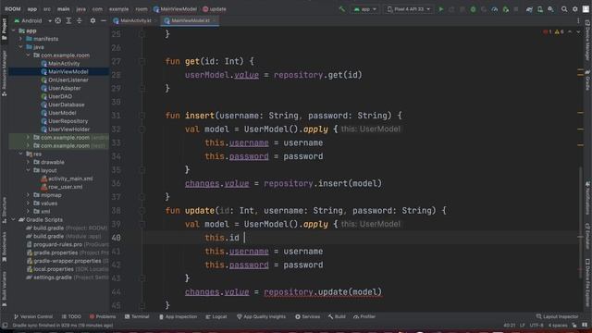
Task: Click Sync Project with Gradle Files icon
Action: 529,9
